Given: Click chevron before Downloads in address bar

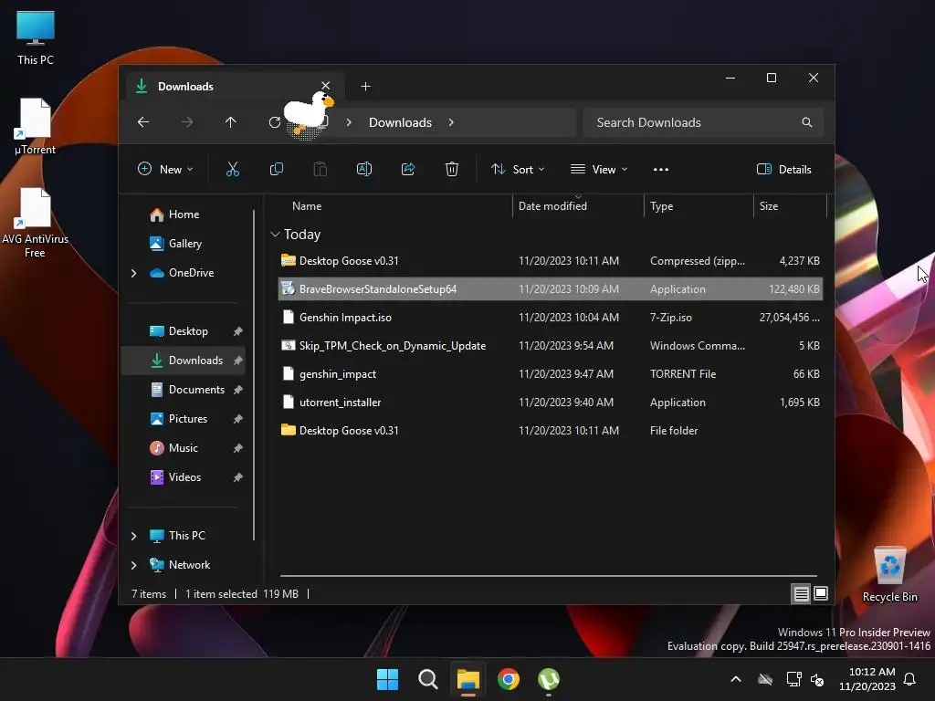Looking at the screenshot, I should (x=349, y=122).
